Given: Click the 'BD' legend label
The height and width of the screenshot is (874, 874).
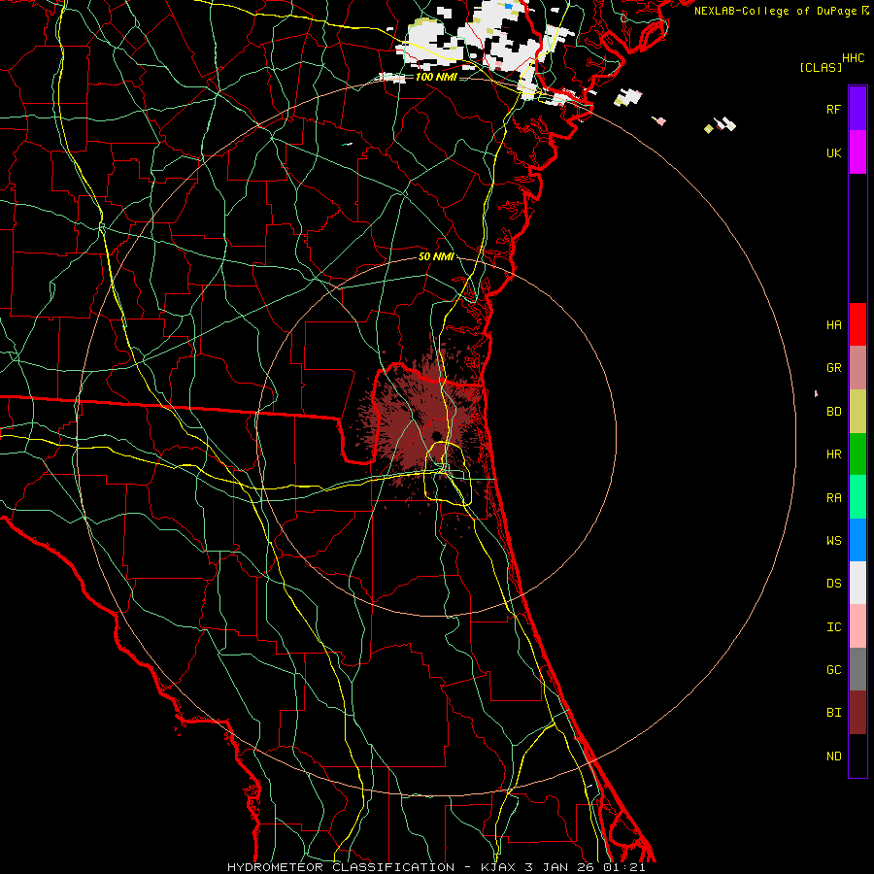Looking at the screenshot, I should coord(833,412).
